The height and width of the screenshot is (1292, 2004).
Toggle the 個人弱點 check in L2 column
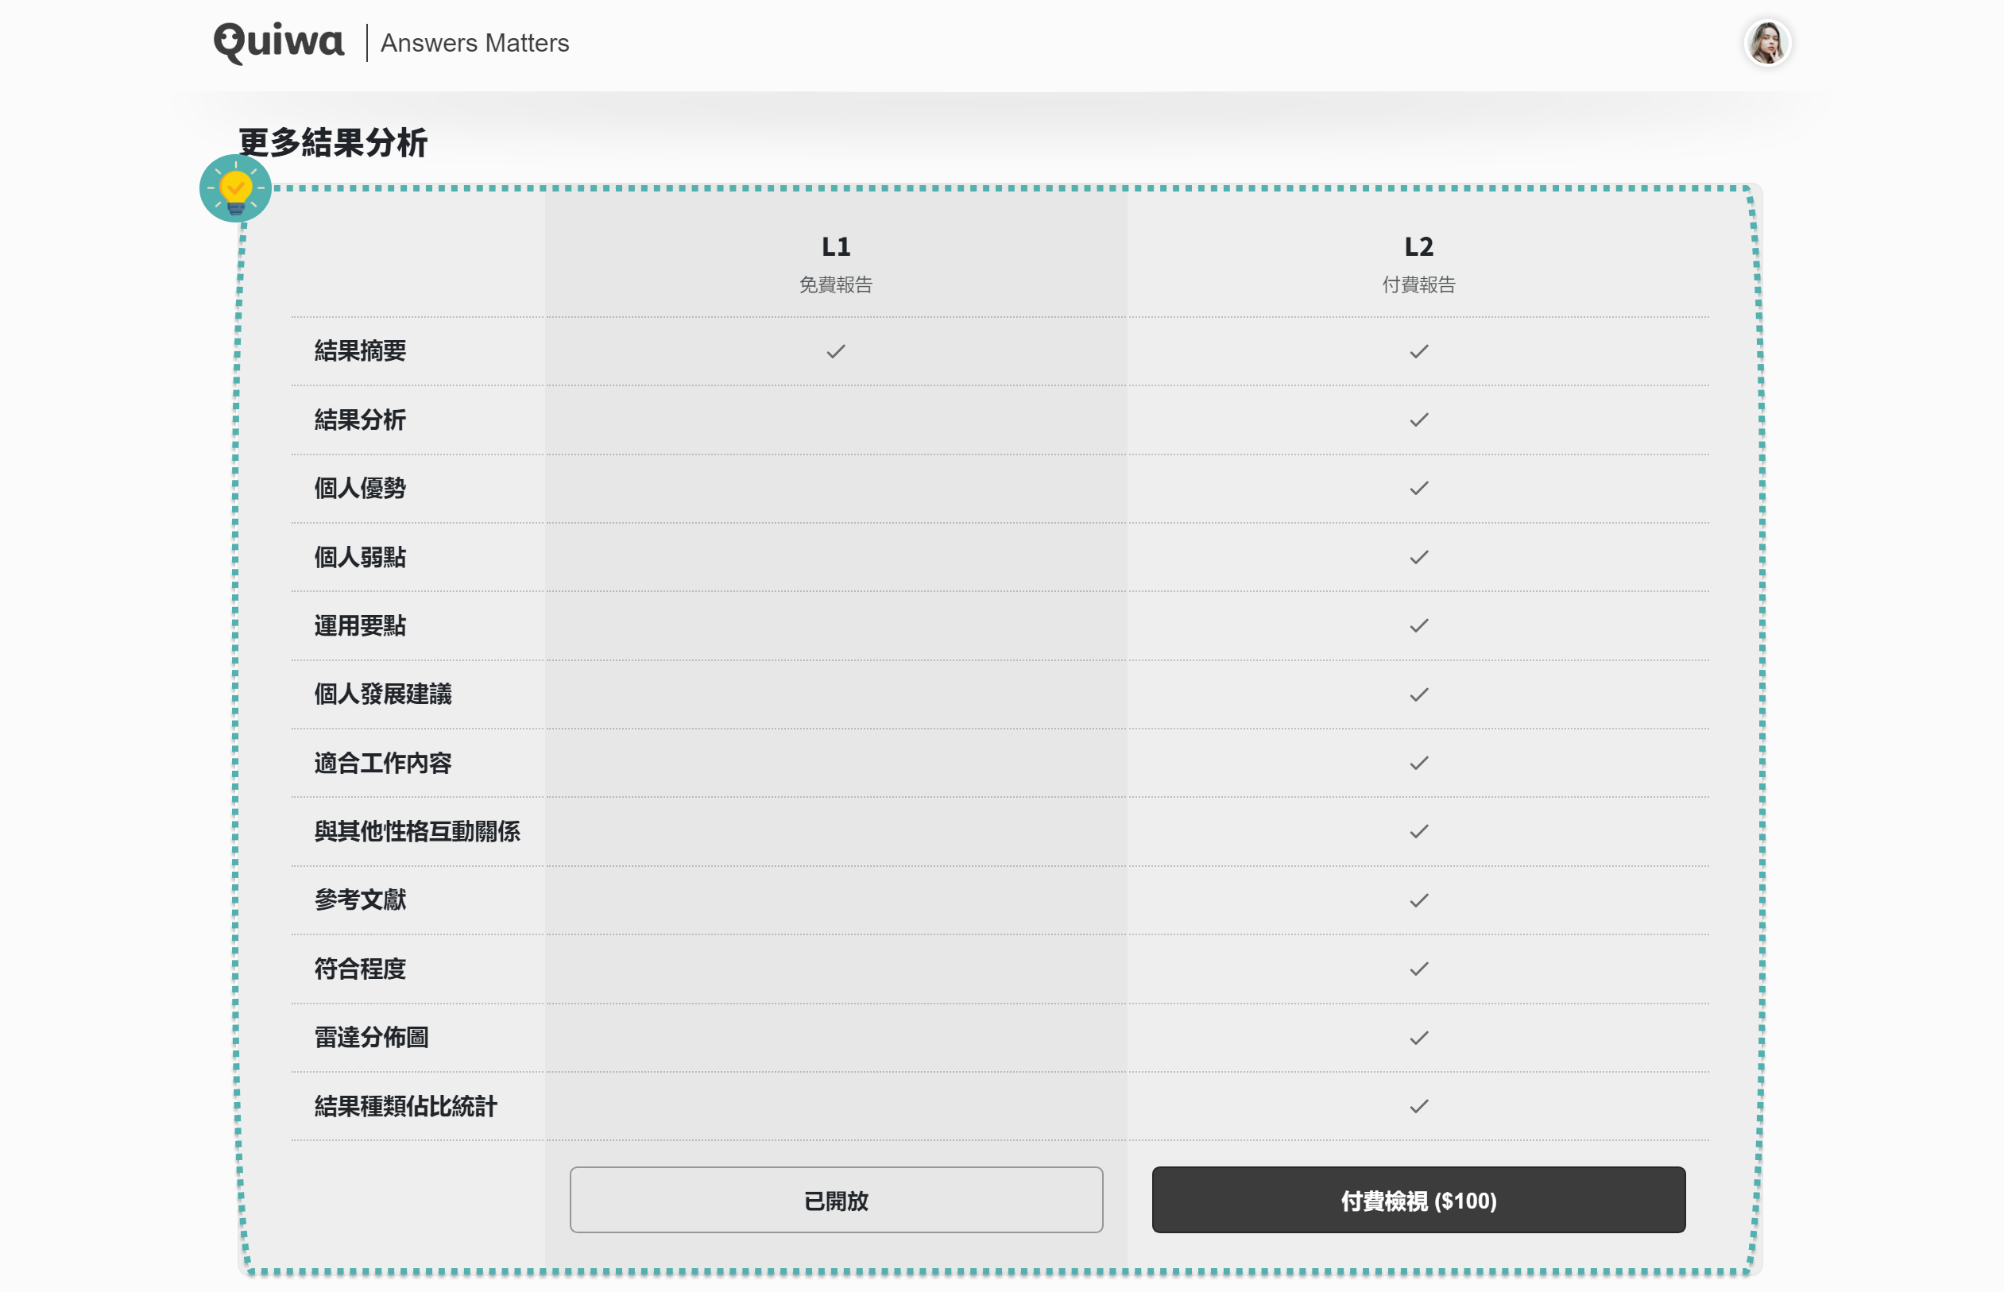pyautogui.click(x=1419, y=556)
